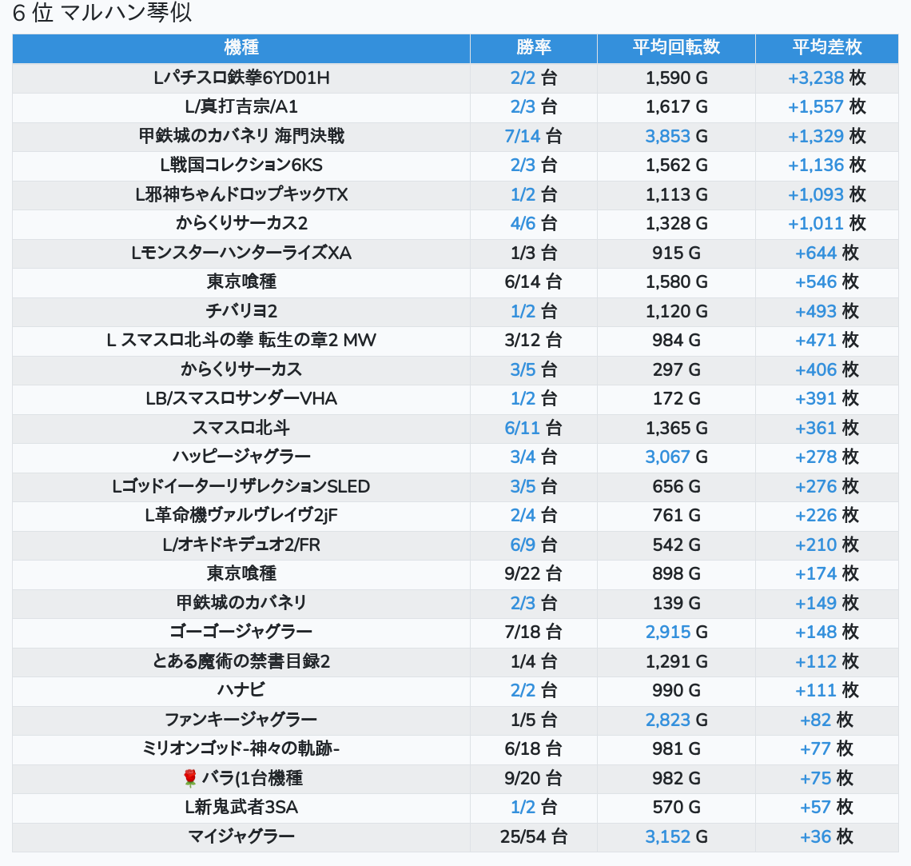Click the 6 位 マルハン琴似 heading
This screenshot has width=911, height=866.
pyautogui.click(x=102, y=13)
